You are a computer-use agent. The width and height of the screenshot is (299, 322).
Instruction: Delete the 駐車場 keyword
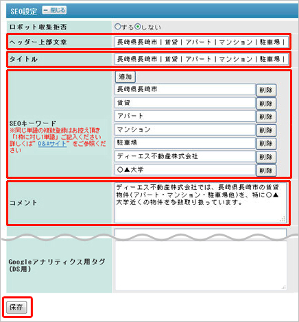click(x=266, y=144)
